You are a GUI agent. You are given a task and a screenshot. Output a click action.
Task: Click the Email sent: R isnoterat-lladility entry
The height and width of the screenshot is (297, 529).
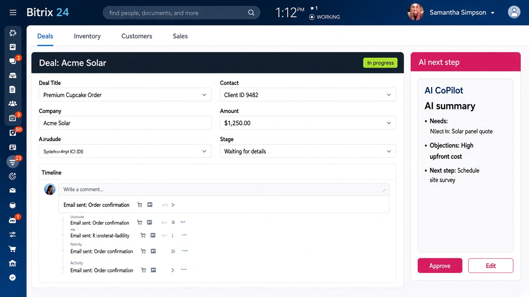tap(100, 236)
